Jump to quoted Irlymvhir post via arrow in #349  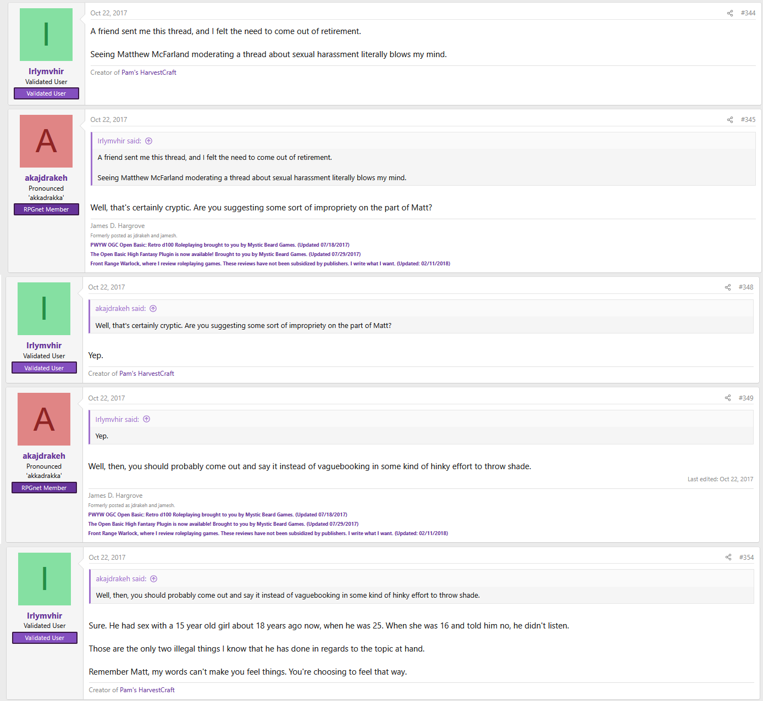(x=146, y=420)
